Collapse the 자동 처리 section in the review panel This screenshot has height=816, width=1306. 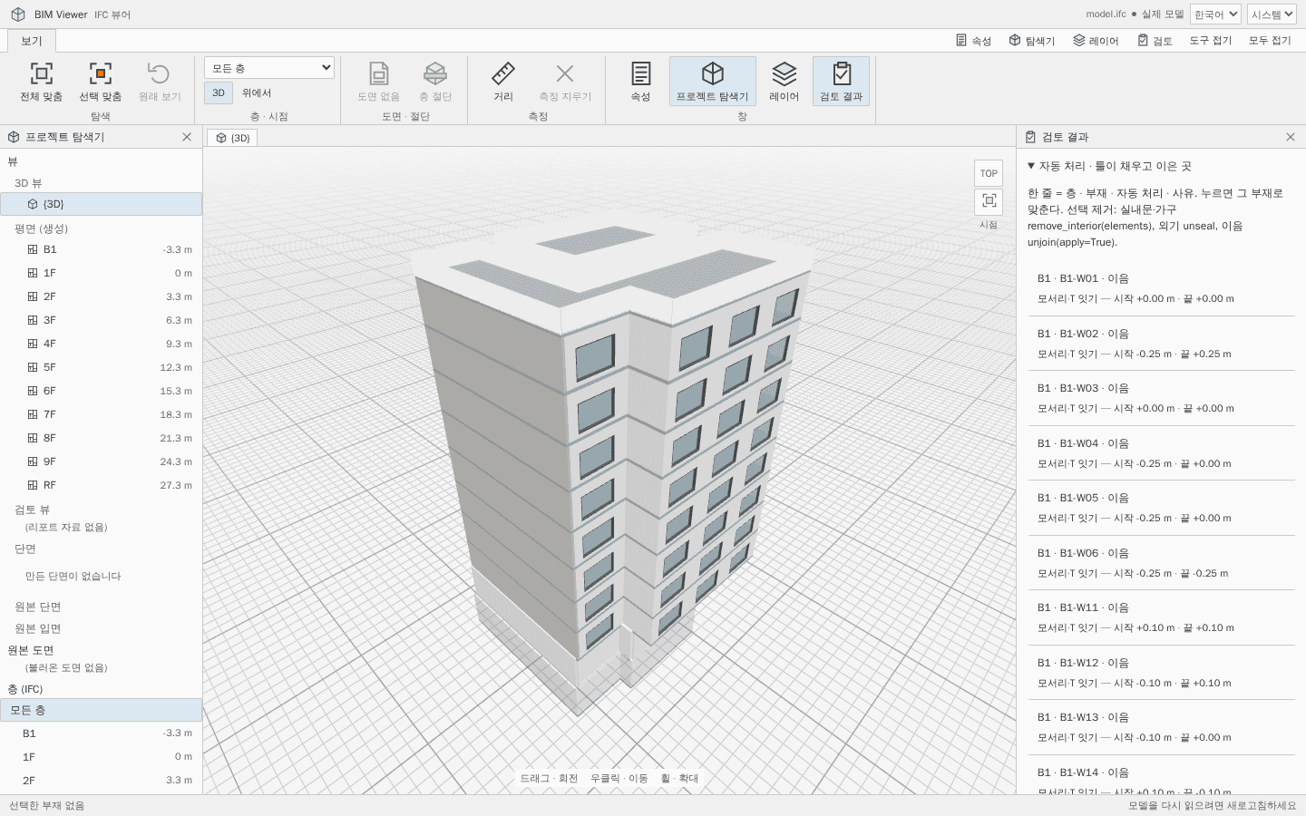1109,166
